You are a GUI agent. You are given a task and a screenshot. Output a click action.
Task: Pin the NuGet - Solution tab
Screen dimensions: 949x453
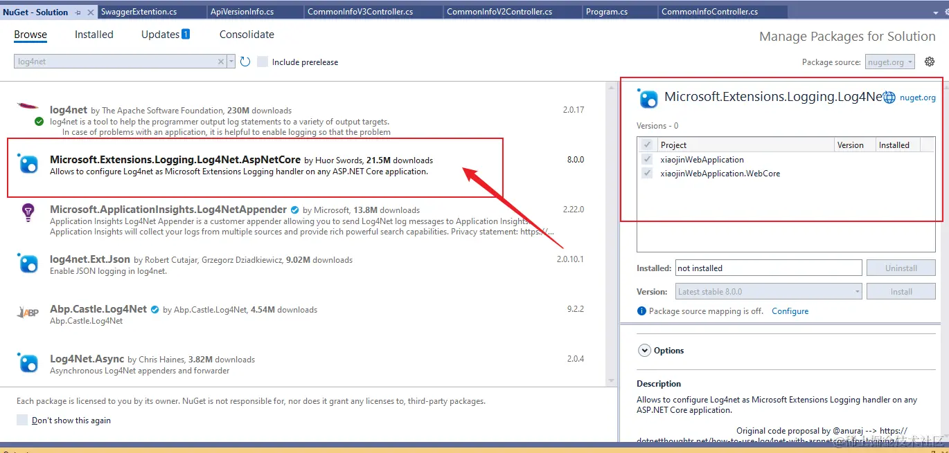coord(77,12)
